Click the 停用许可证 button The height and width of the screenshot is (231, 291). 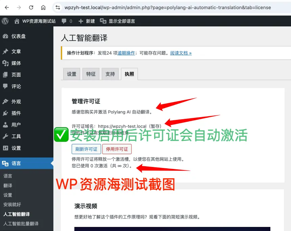coord(117,149)
